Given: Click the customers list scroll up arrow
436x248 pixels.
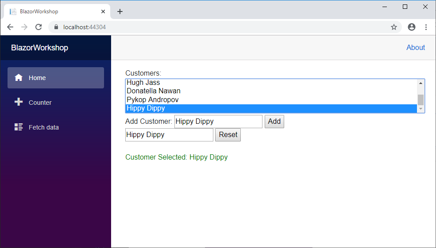Looking at the screenshot, I should [x=421, y=83].
